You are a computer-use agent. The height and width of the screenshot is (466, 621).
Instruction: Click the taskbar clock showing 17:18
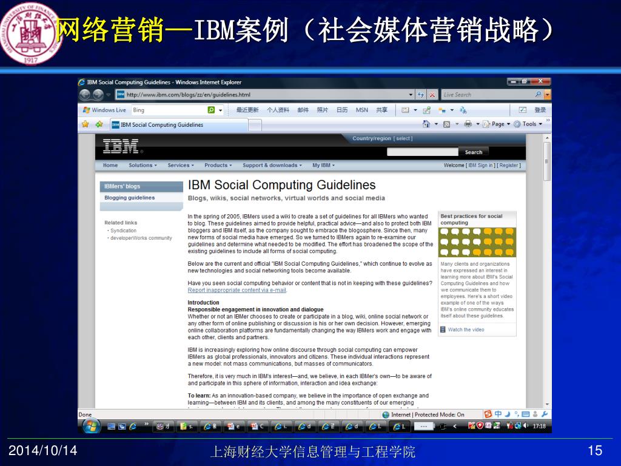[x=539, y=426]
